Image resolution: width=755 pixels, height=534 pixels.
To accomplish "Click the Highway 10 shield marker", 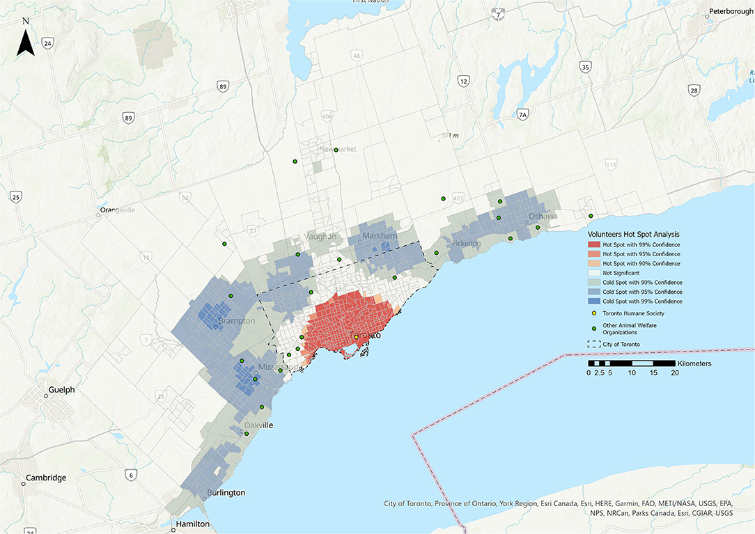I will [x=146, y=258].
